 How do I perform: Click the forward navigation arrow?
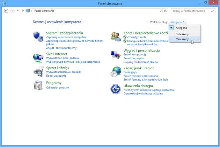(13, 11)
